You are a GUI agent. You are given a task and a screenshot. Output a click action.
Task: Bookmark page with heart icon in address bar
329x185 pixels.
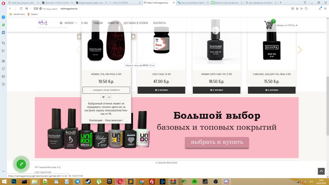point(306,8)
